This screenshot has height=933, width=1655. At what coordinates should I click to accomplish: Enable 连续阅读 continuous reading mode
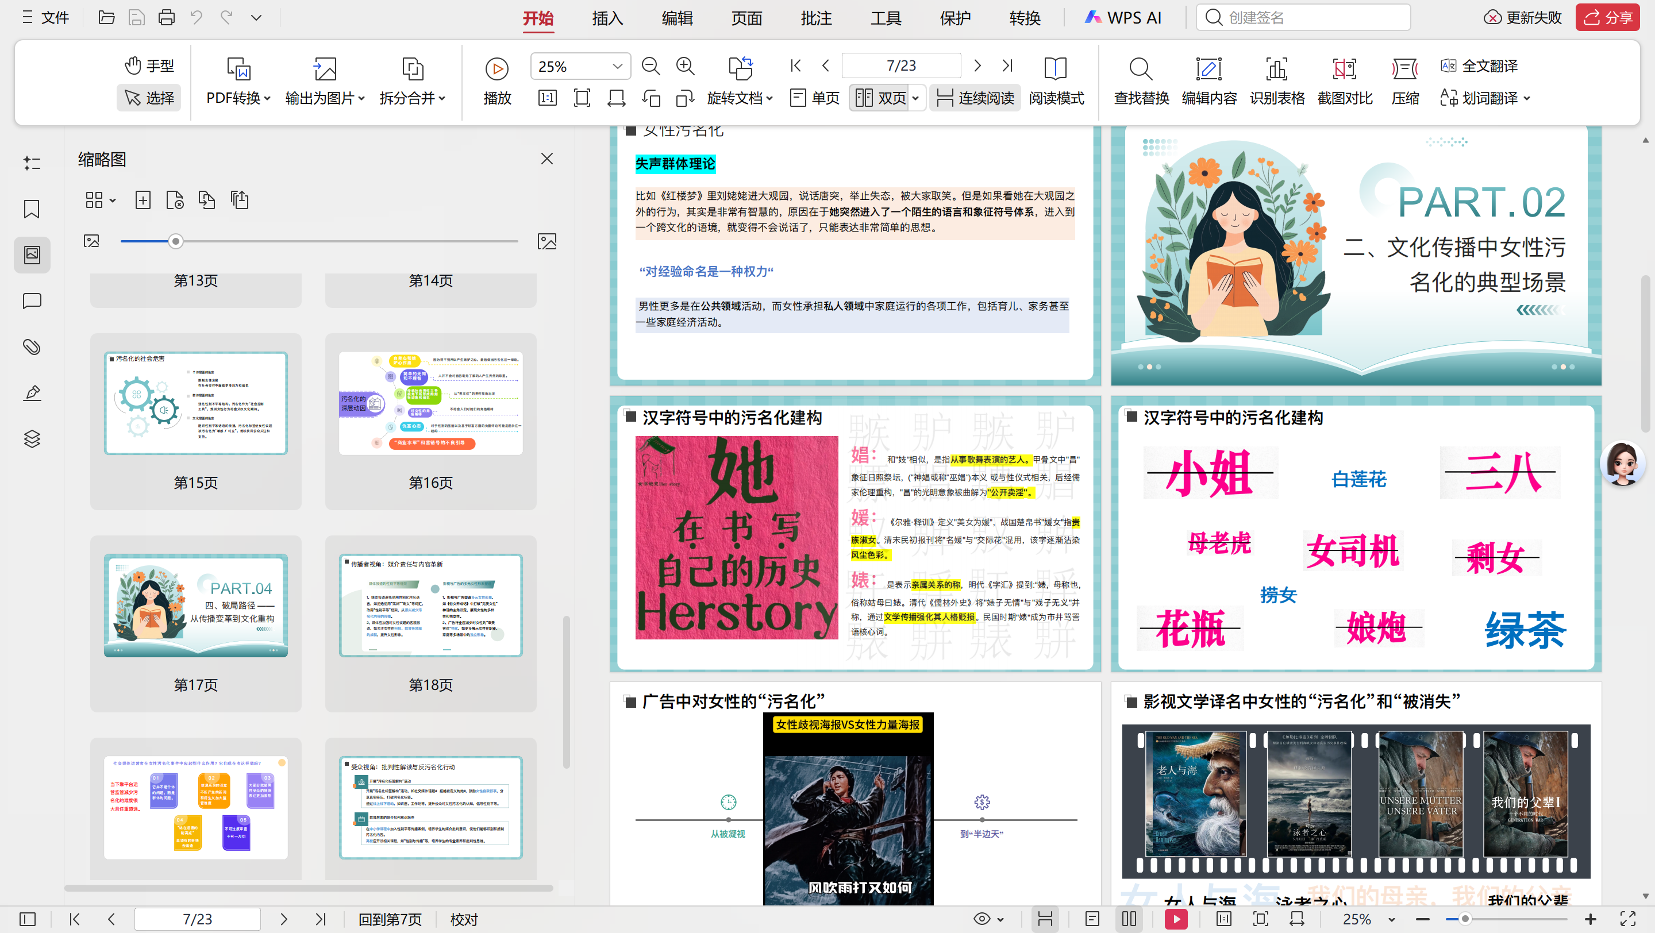(x=975, y=98)
